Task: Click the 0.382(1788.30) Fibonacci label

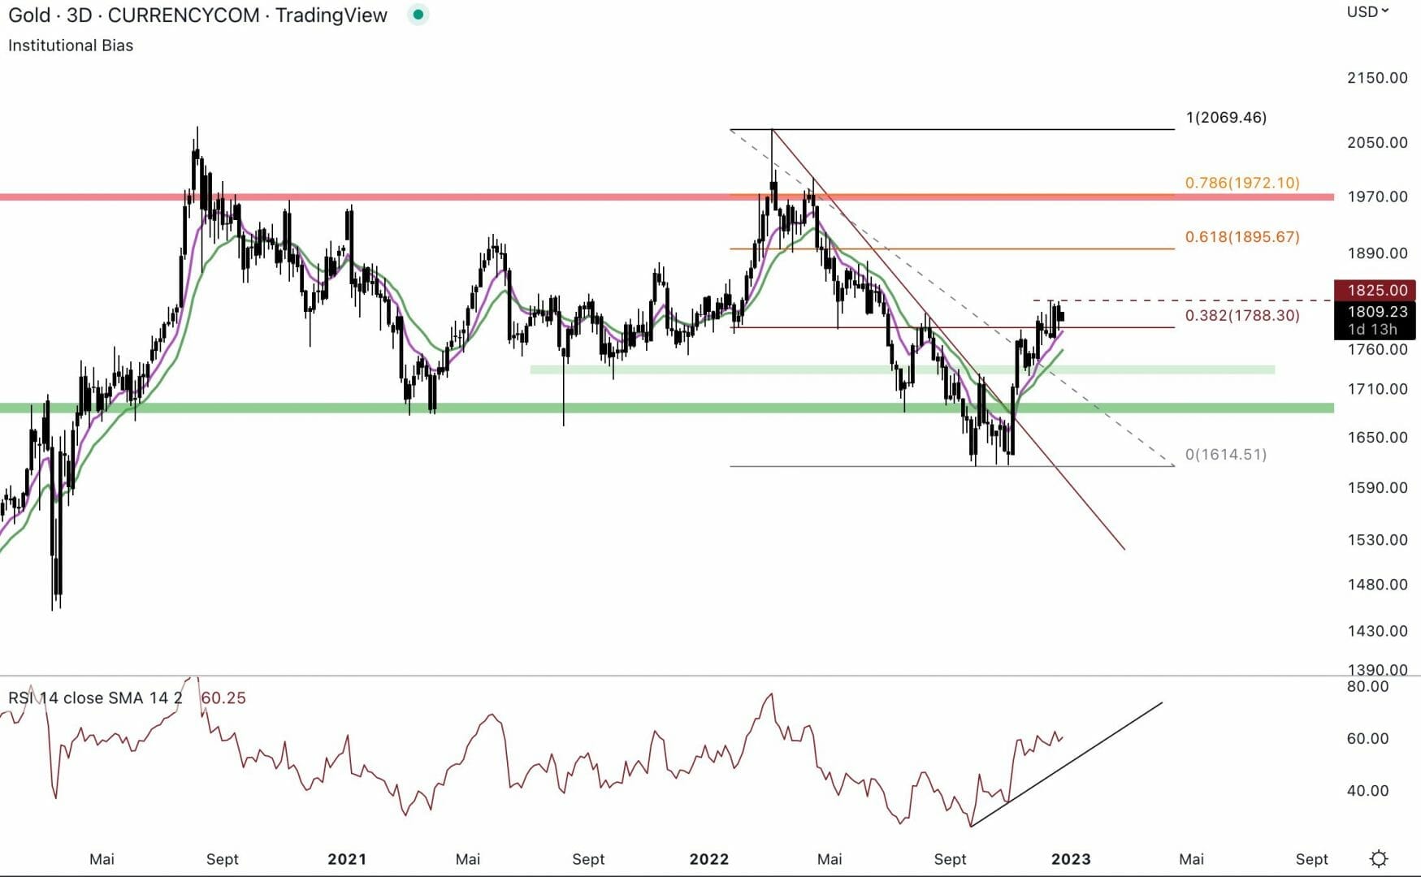Action: pyautogui.click(x=1241, y=315)
